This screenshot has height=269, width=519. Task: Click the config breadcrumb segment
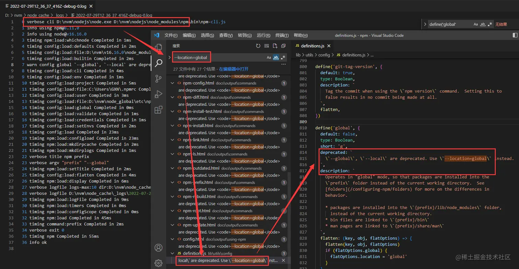coord(324,55)
